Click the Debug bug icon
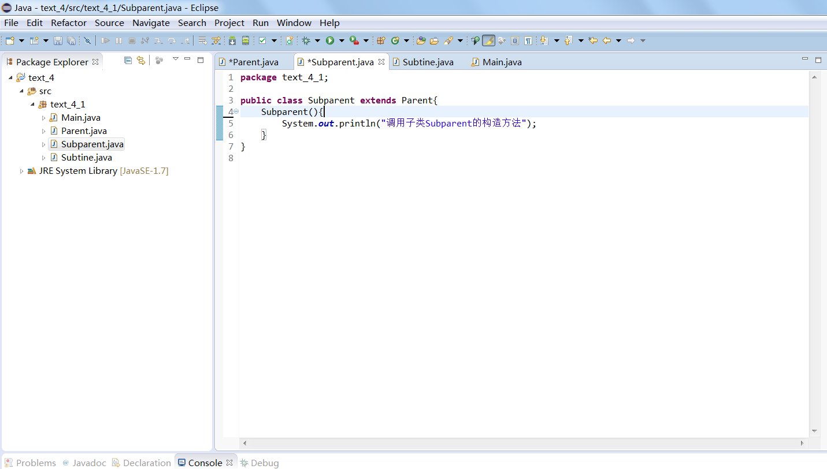The width and height of the screenshot is (827, 469). click(x=306, y=40)
